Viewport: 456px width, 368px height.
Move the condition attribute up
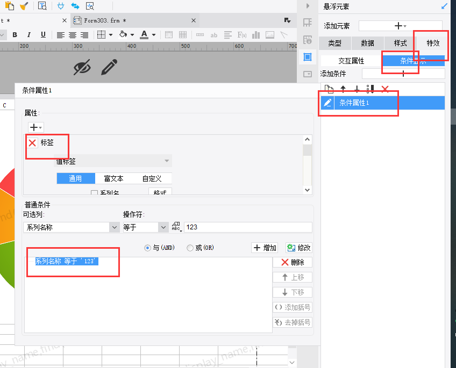click(x=343, y=89)
